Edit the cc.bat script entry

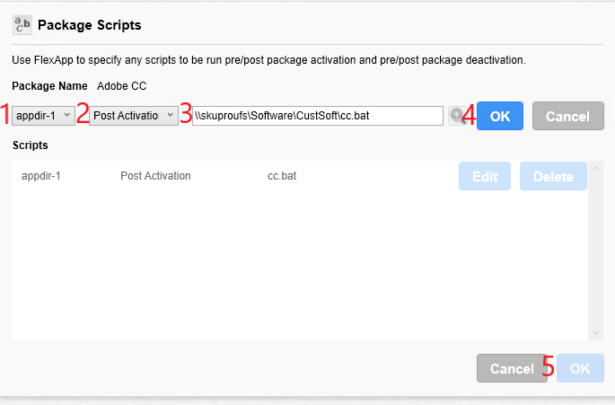point(485,176)
